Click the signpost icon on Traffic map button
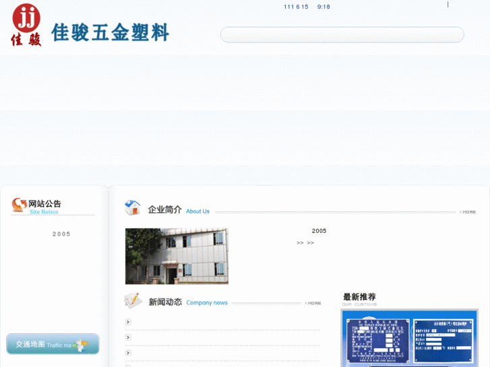This screenshot has width=490, height=367. (x=81, y=345)
